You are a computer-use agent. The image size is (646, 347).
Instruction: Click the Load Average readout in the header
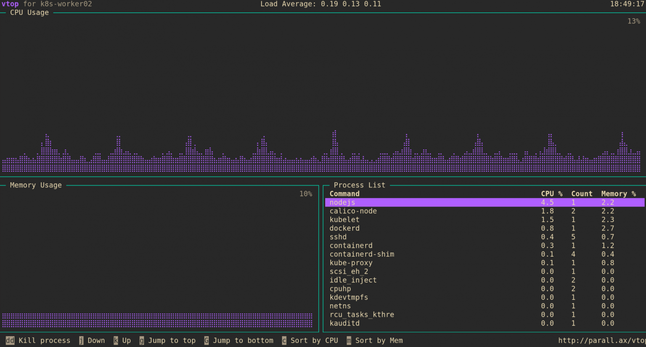coord(320,4)
